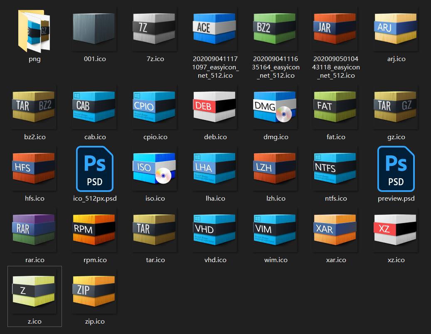The image size is (431, 334).
Task: Click the XZ white box icon
Action: 395,230
